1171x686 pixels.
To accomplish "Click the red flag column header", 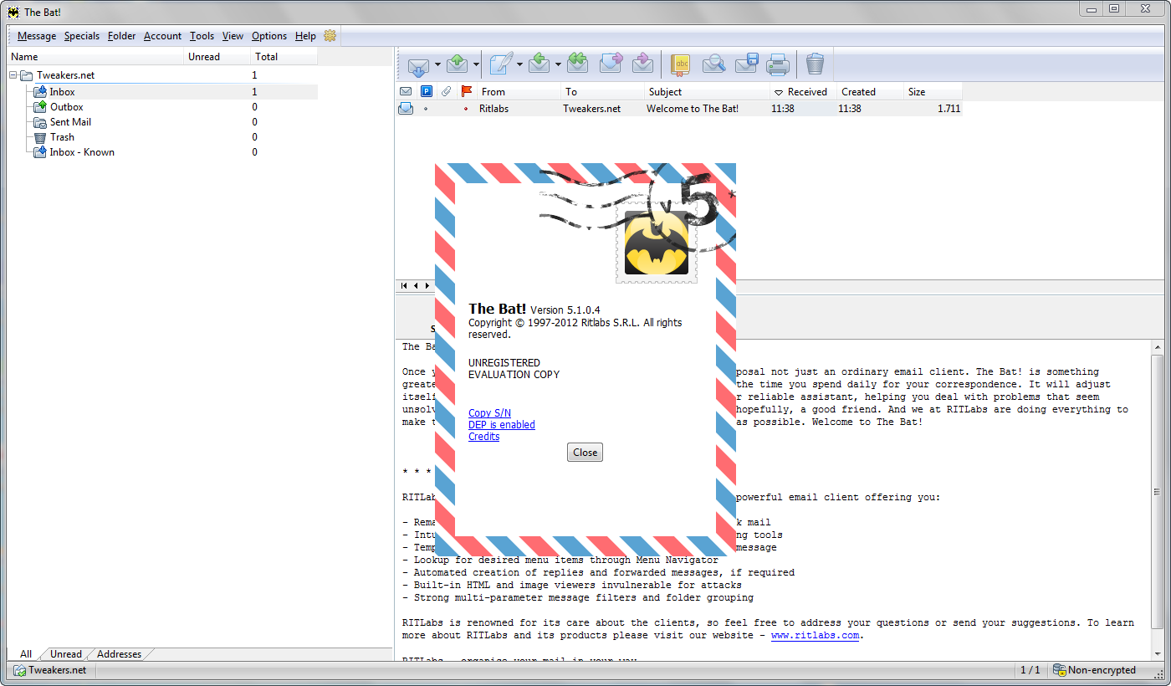I will [x=467, y=92].
